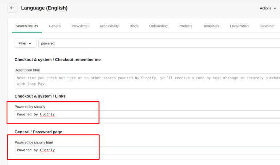Open the Actions dropdown menu
This screenshot has height=165, width=280.
[x=268, y=8]
